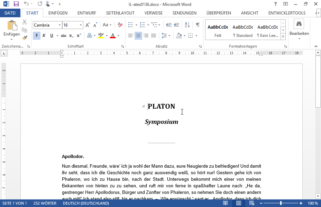Switch to the ENTWURF tab
Screen dimensions: 321x207
pyautogui.click(x=87, y=13)
